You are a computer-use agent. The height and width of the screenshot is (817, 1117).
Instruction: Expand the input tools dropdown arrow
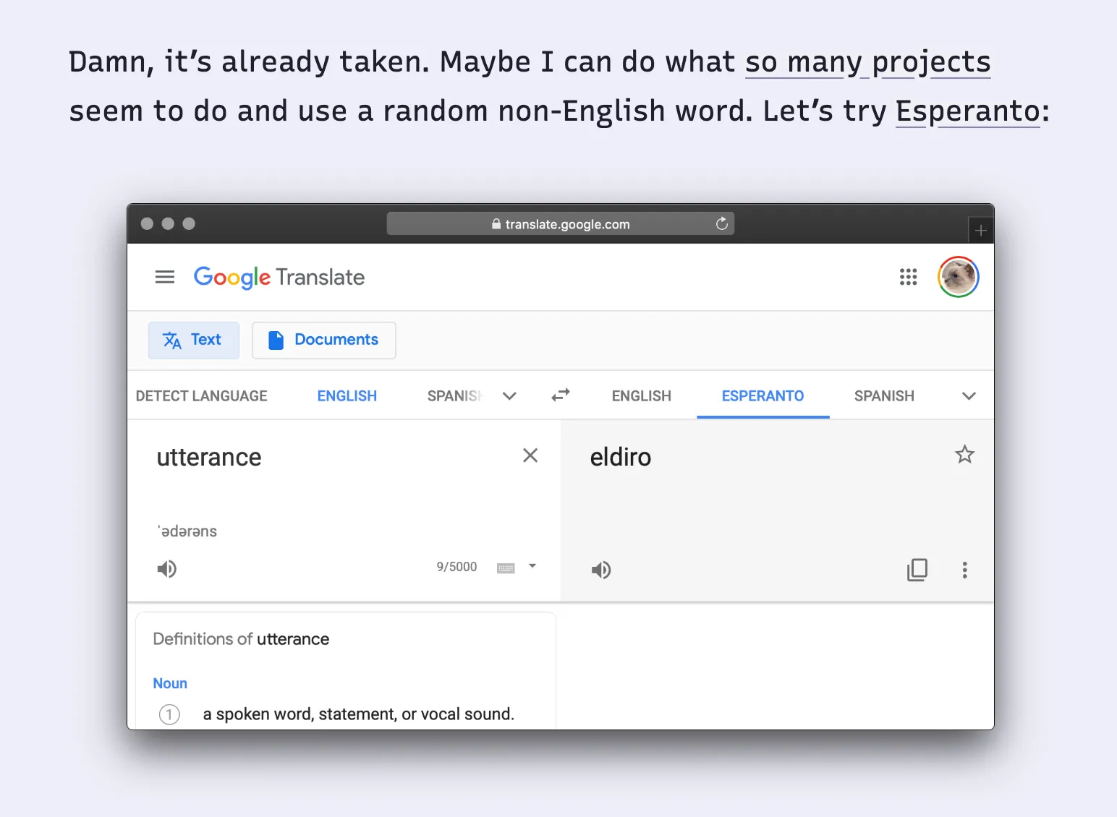coord(532,566)
